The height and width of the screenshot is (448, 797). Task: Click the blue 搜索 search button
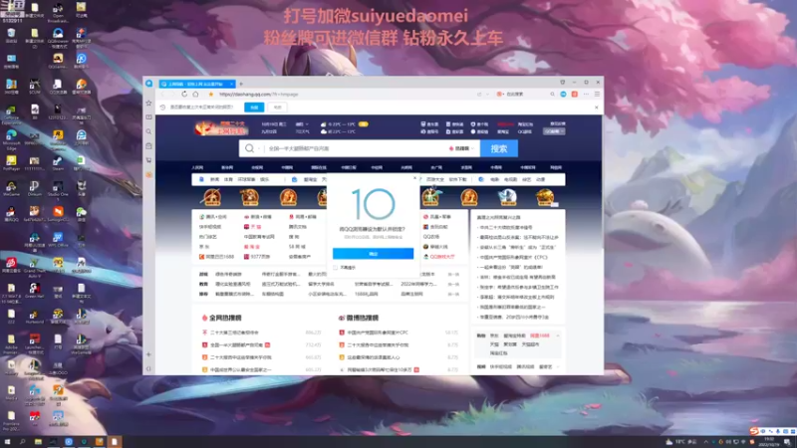coord(499,148)
